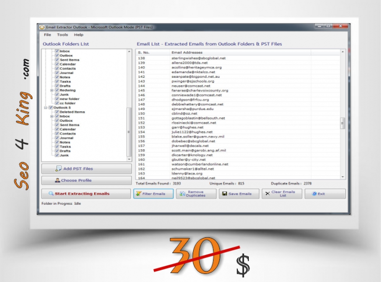
Task: Click the folder list scrollbar thumb
Action: [129, 132]
